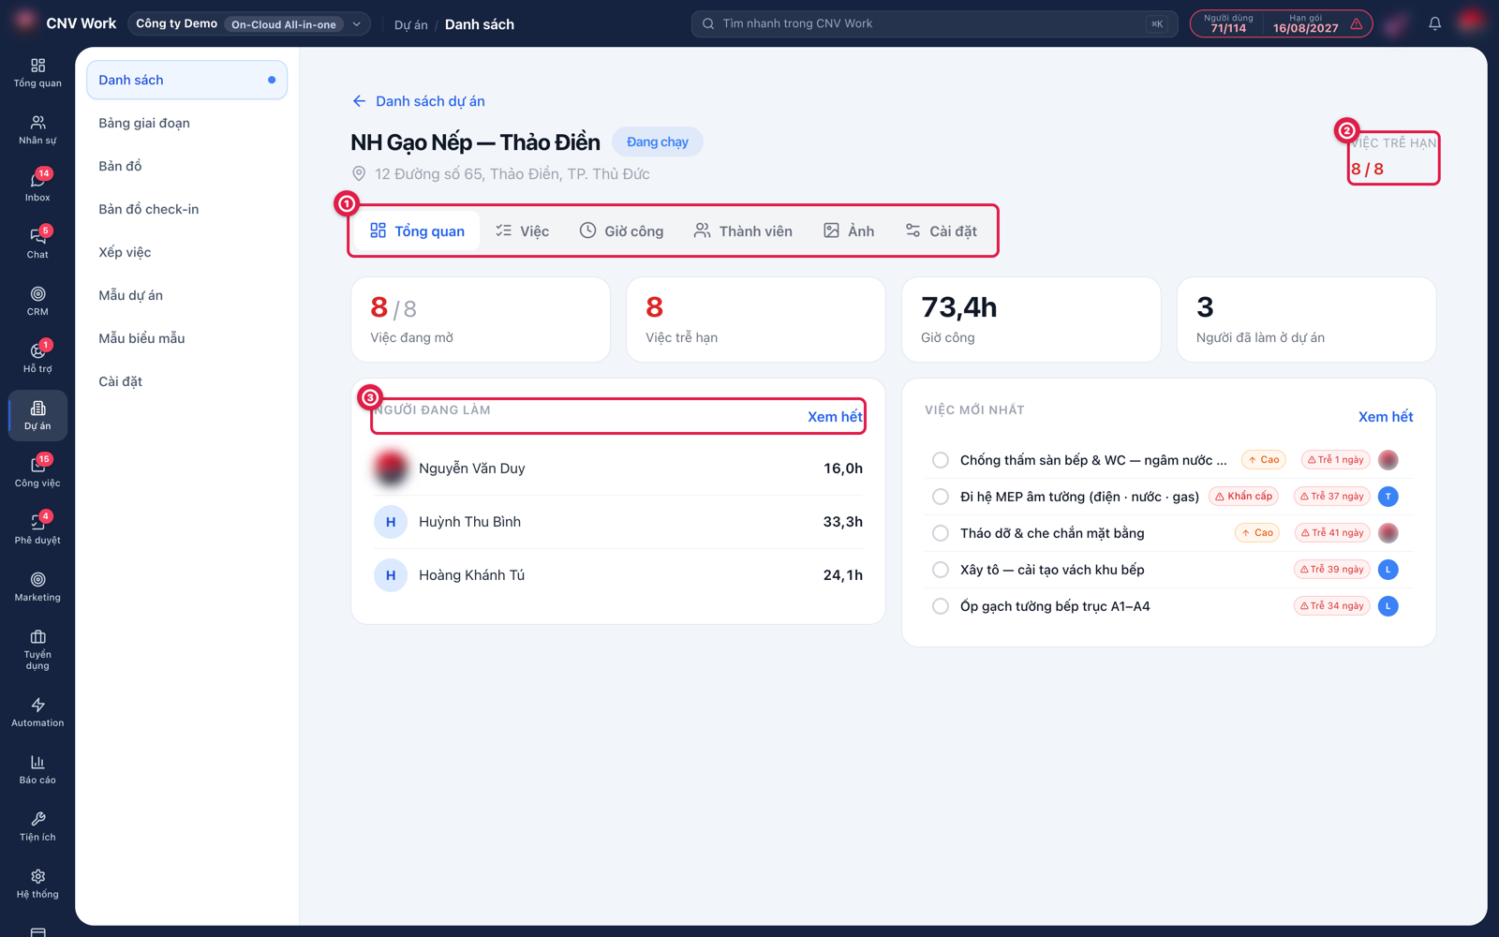The height and width of the screenshot is (937, 1499).
Task: Open Hệ thống settings icon
Action: [37, 885]
